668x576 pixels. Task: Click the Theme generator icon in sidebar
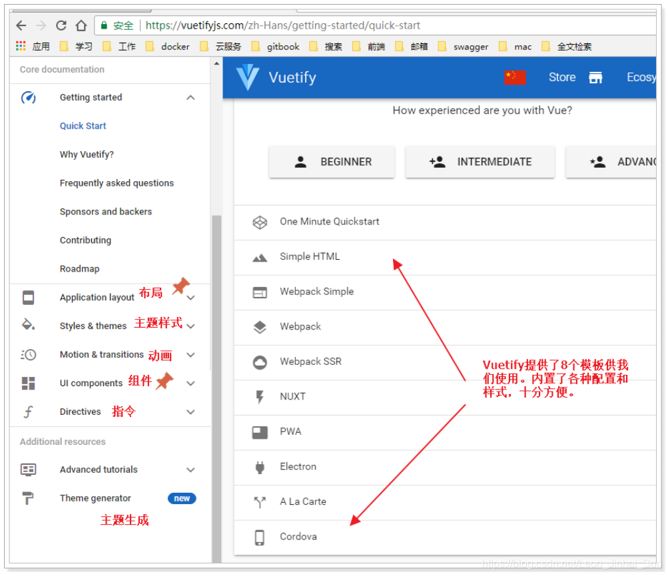tap(27, 497)
